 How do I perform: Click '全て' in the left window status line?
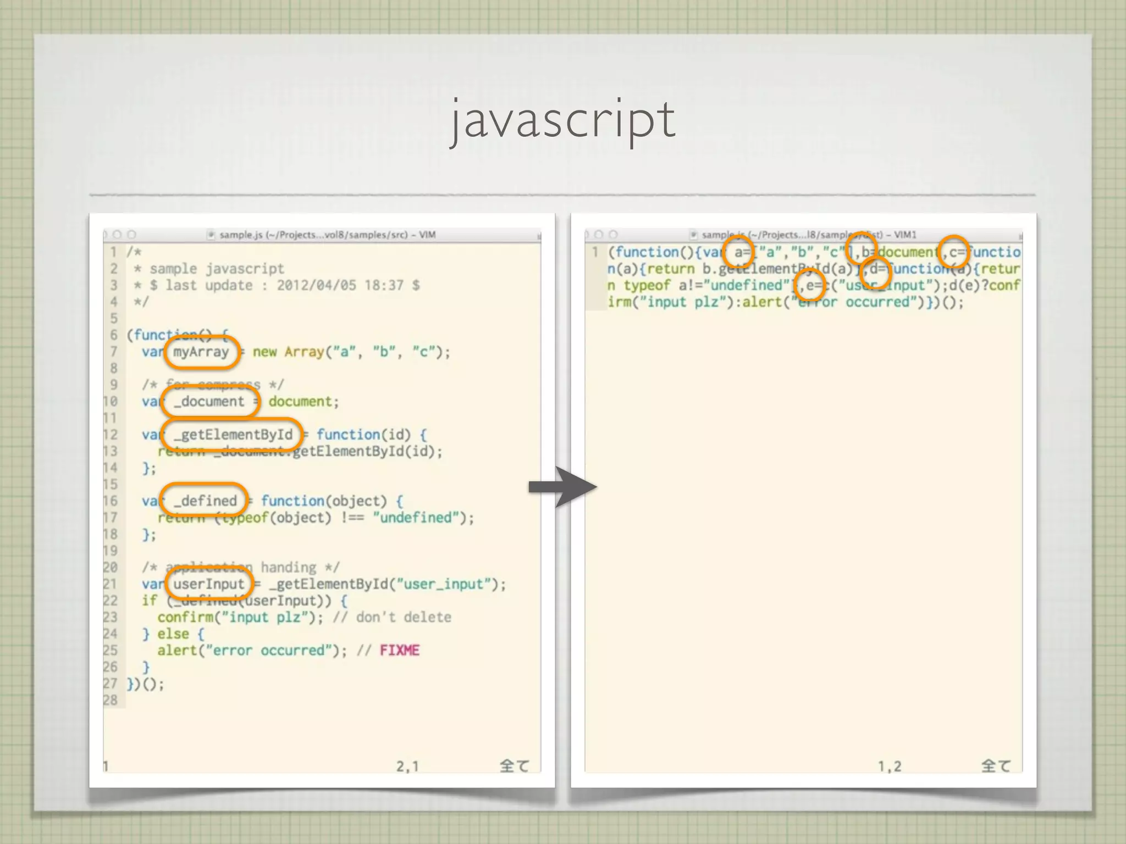(514, 766)
